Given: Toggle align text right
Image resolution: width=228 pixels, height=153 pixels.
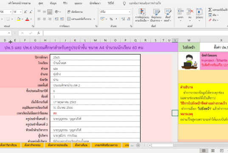Looking at the screenshot, I should pyautogui.click(x=50, y=19).
